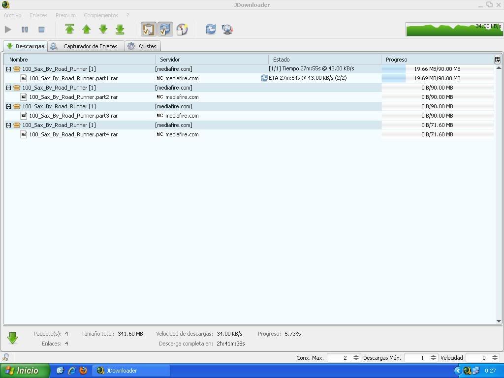This screenshot has width=504, height=378.
Task: Collapse the package containing part1.rar
Action: click(9, 69)
